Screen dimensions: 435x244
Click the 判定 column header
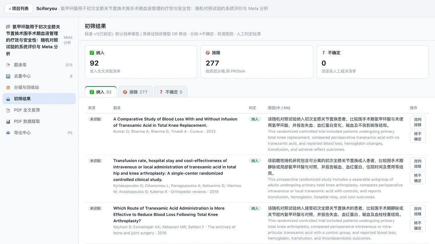(x=253, y=108)
